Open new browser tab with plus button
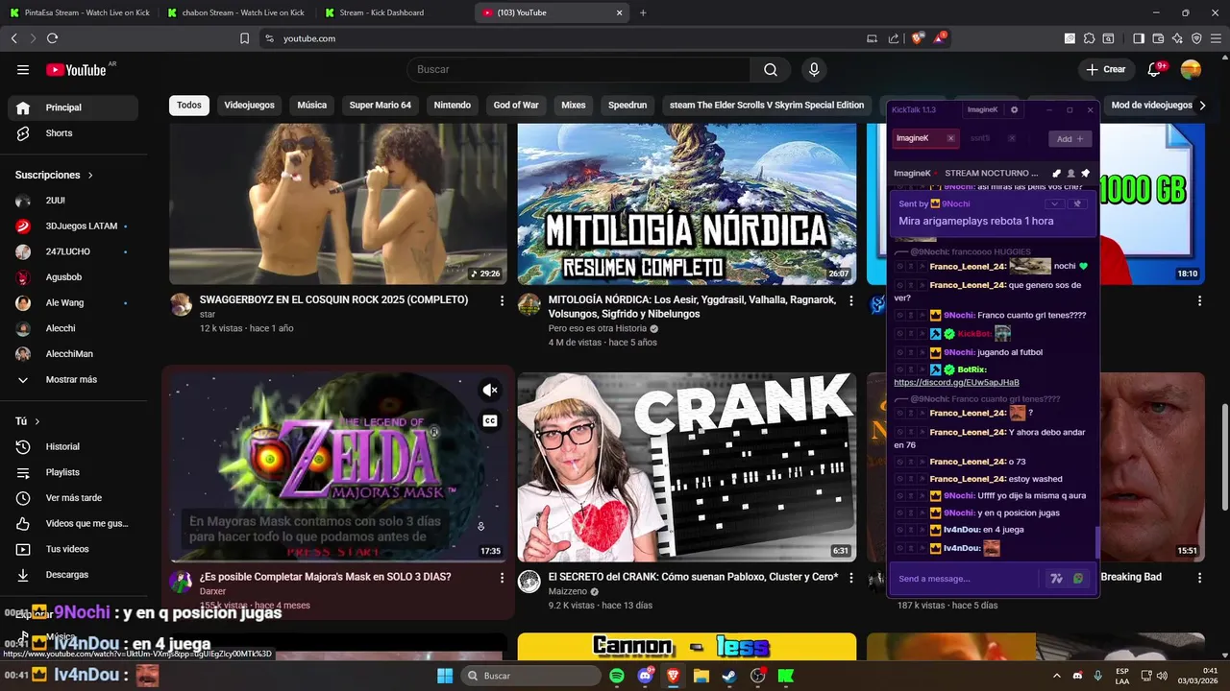Screen dimensions: 1230x691 pos(643,12)
